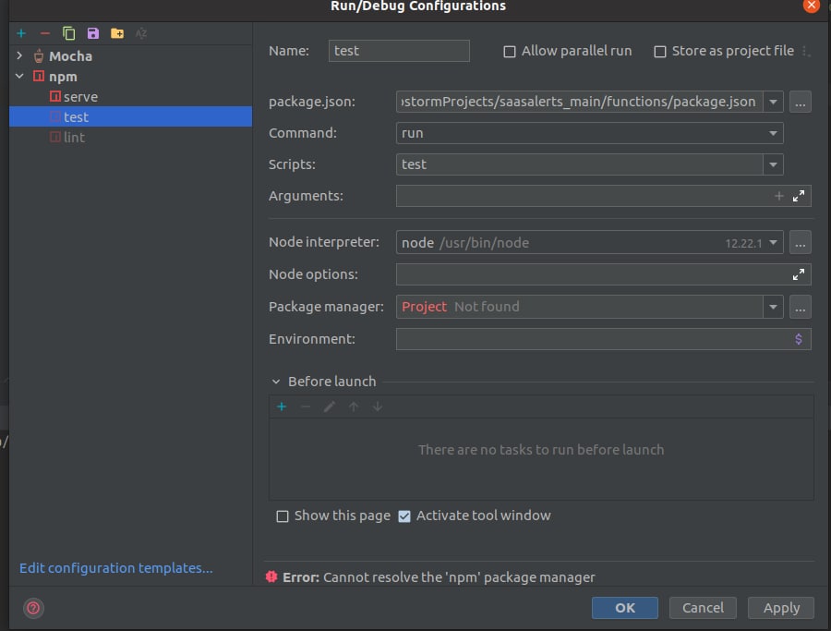Image resolution: width=831 pixels, height=631 pixels.
Task: Select the lint npm configuration
Action: tap(74, 138)
